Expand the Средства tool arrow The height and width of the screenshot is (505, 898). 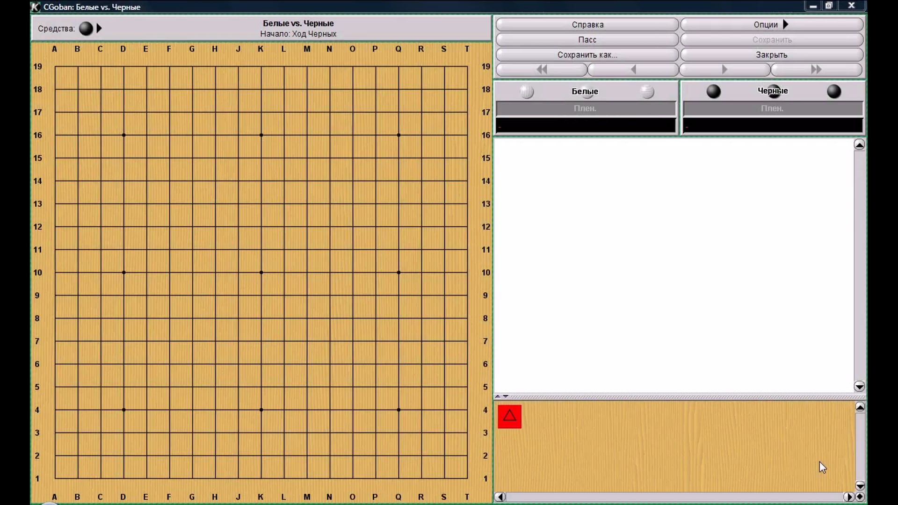99,29
